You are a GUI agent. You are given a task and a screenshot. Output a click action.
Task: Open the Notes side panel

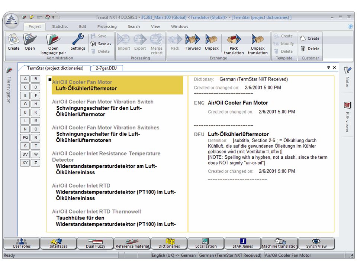(347, 77)
